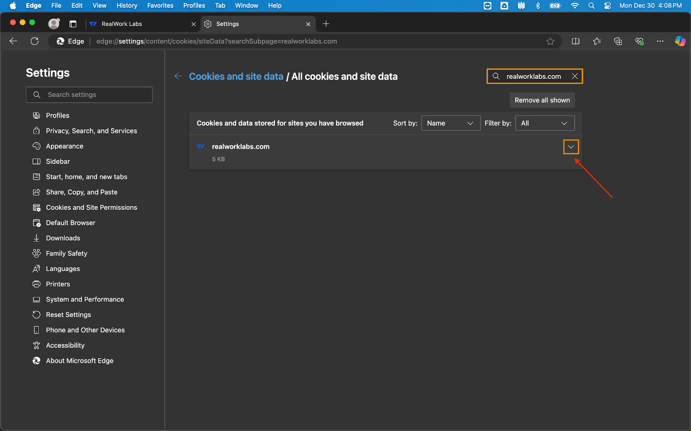Open Privacy, Search, and Services settings

point(92,131)
